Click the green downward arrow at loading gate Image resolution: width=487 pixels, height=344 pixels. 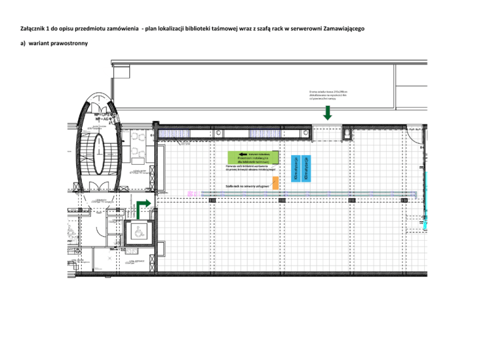click(327, 113)
